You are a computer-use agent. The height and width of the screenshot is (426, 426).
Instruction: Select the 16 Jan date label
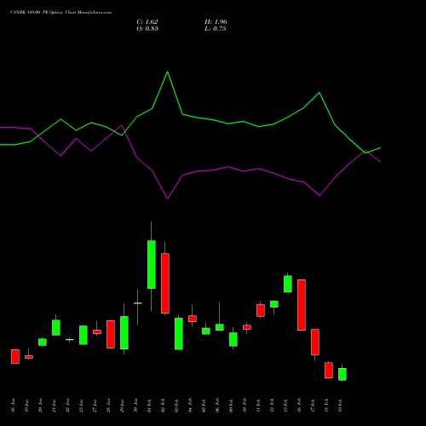(x=13, y=405)
